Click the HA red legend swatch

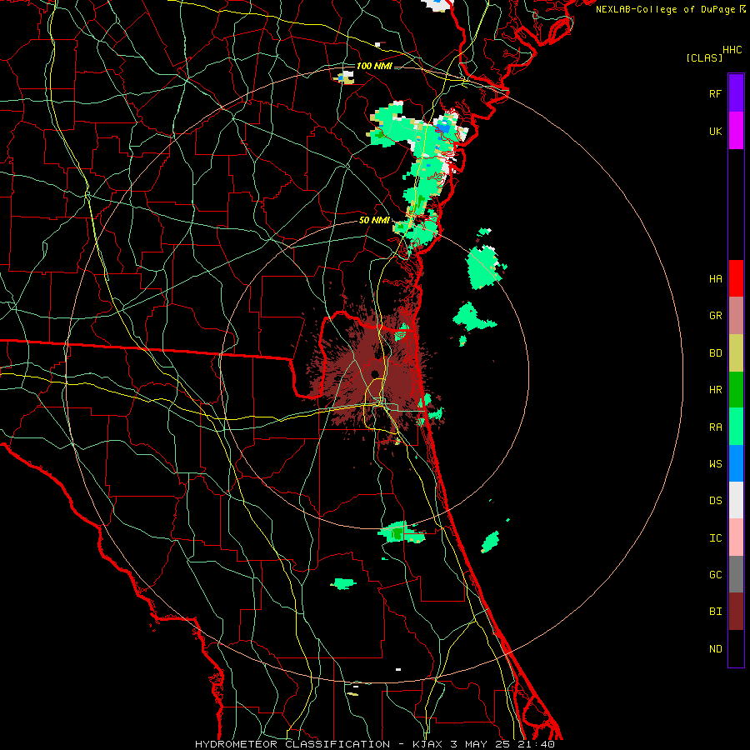736,278
